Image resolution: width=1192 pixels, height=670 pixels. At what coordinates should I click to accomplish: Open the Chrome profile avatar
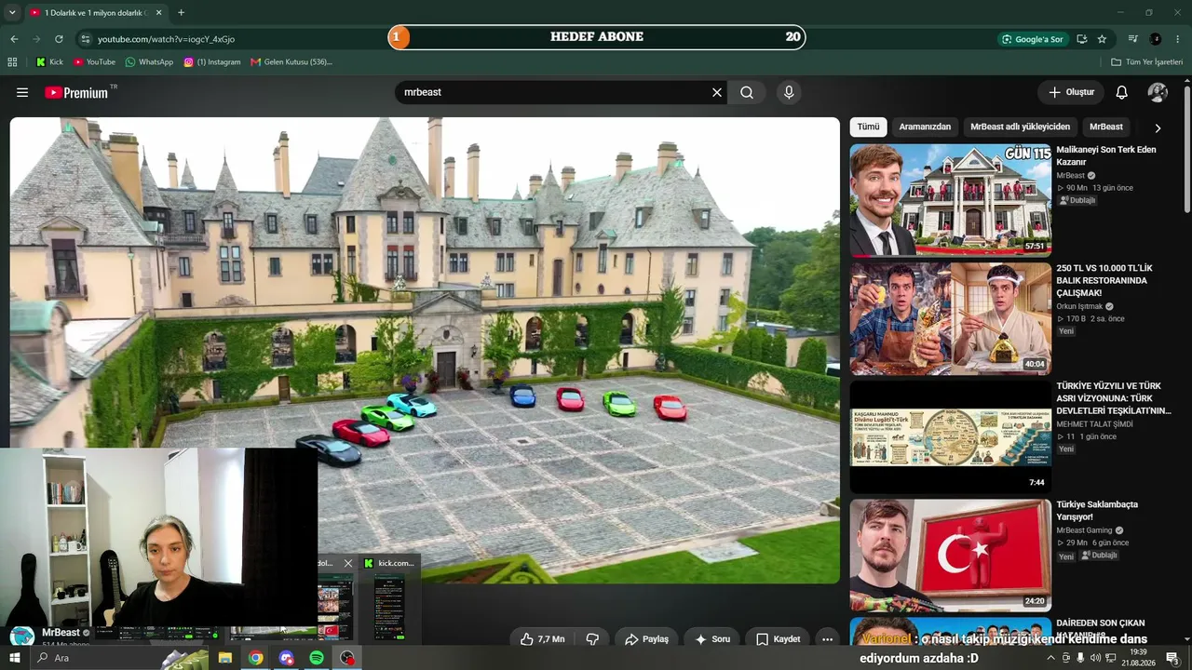(x=1156, y=39)
